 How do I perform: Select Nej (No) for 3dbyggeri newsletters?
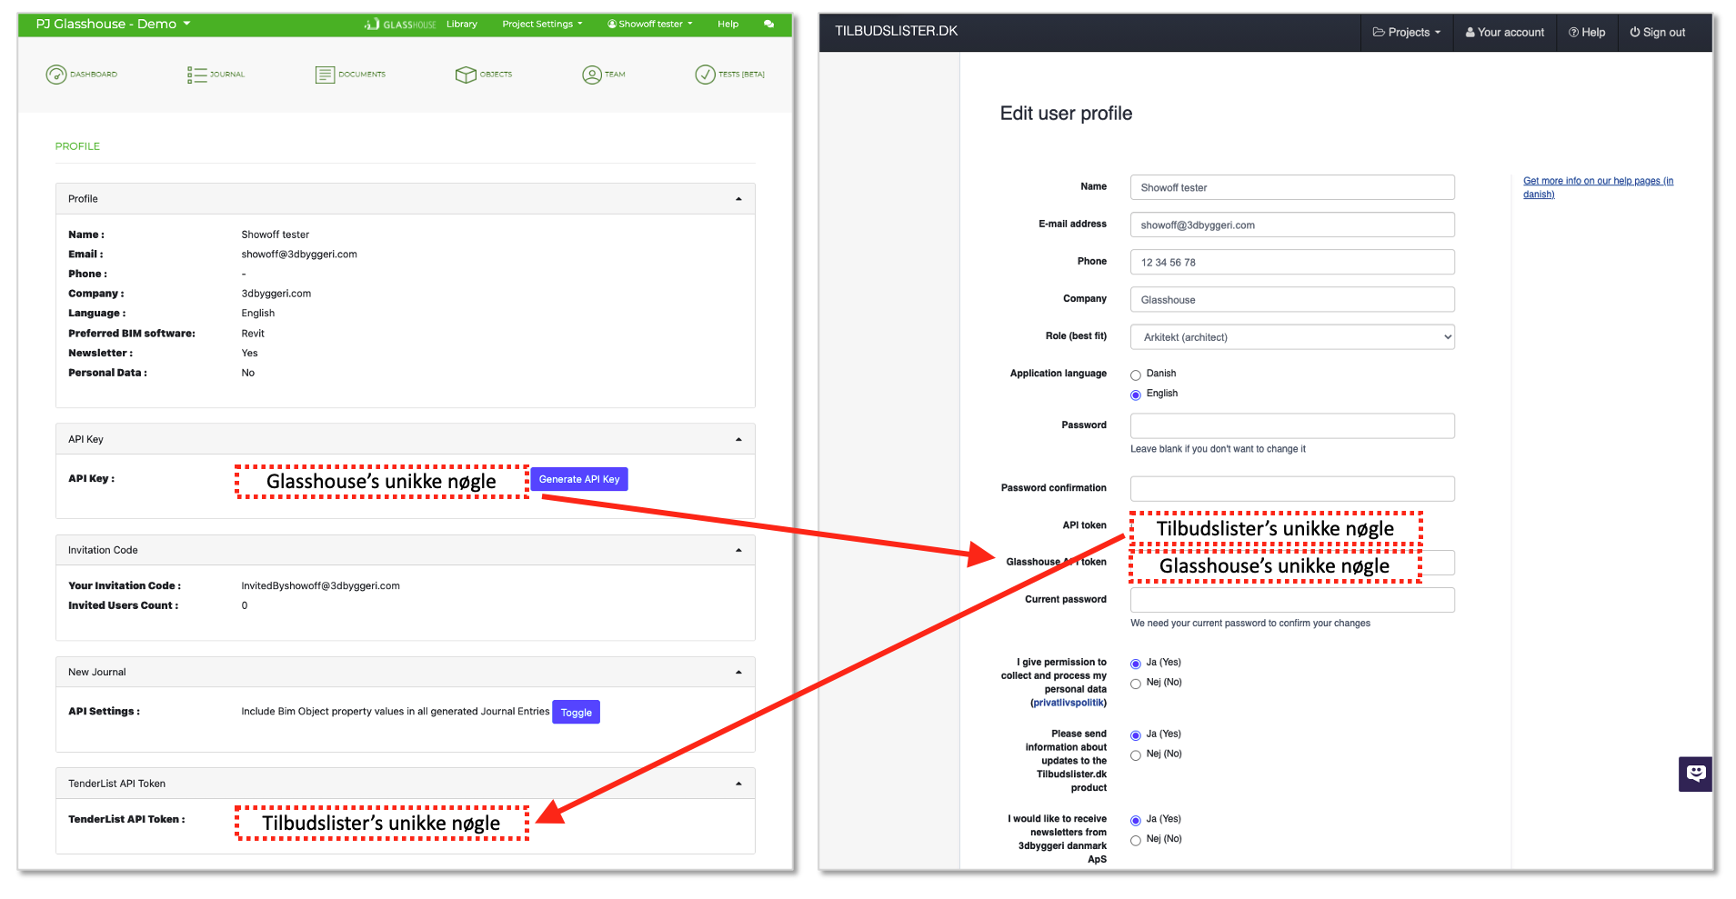pos(1136,840)
